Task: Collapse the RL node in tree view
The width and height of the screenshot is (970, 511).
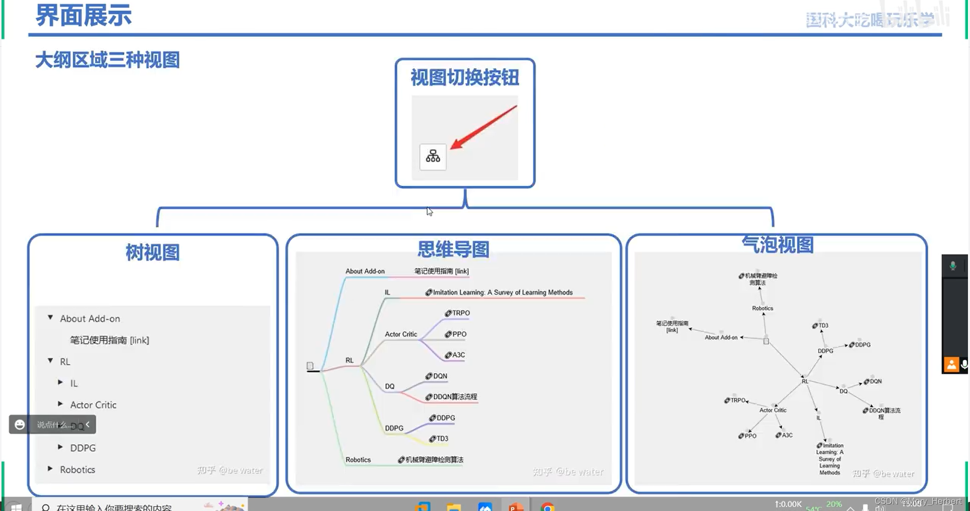Action: pos(50,361)
